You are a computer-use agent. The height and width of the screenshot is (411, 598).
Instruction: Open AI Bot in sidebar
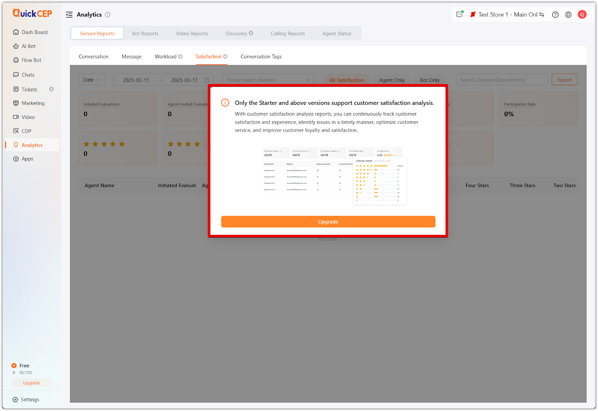tap(28, 46)
